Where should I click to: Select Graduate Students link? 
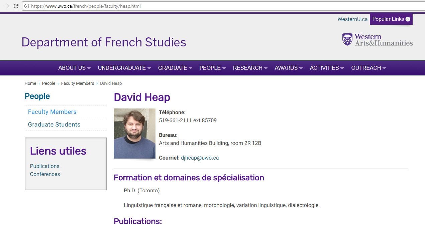[54, 124]
